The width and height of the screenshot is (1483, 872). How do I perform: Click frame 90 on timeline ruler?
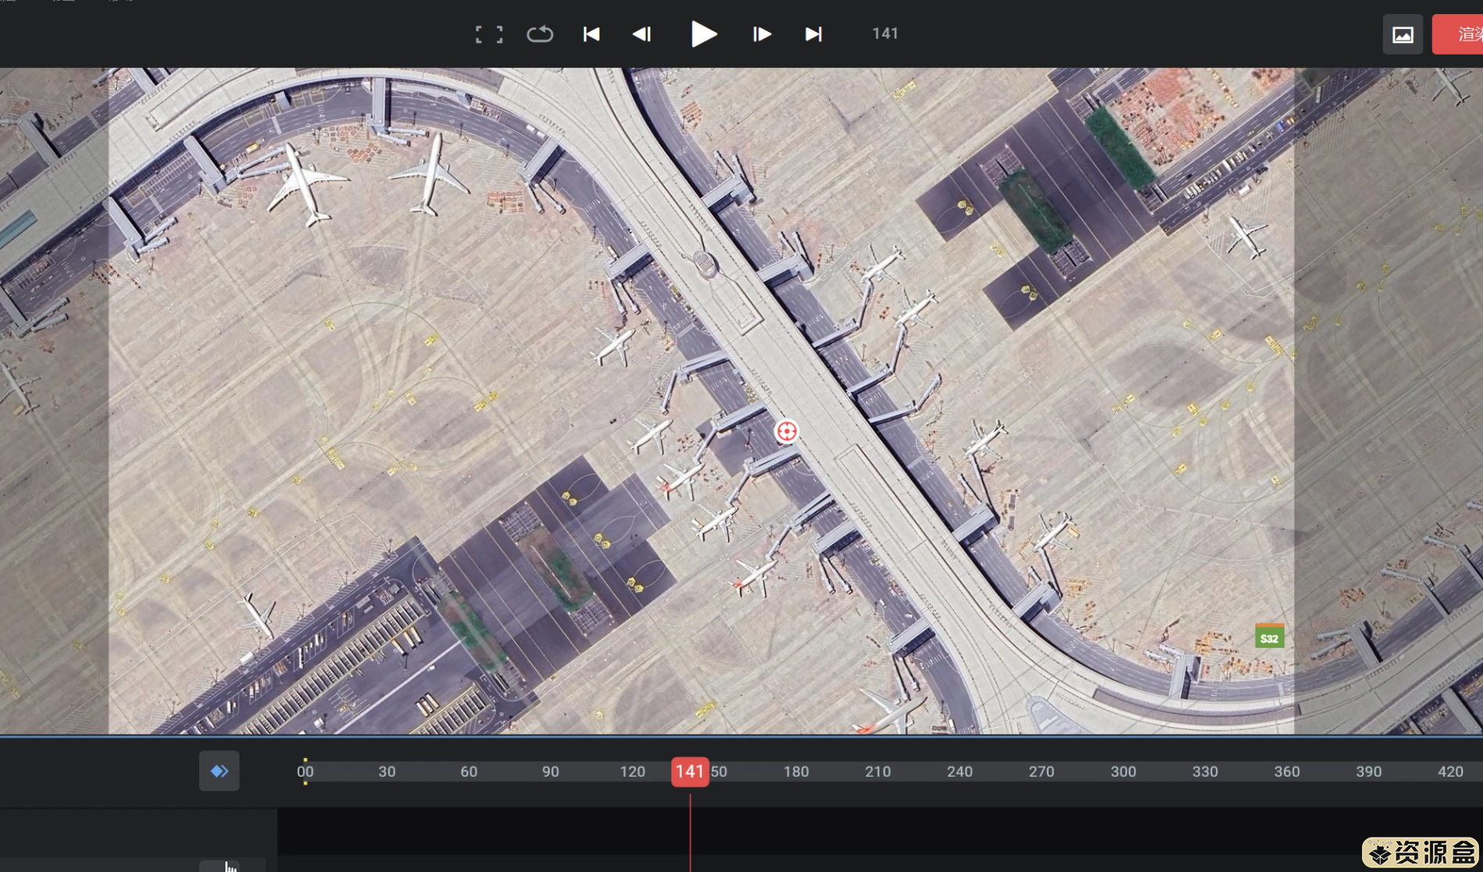(551, 771)
